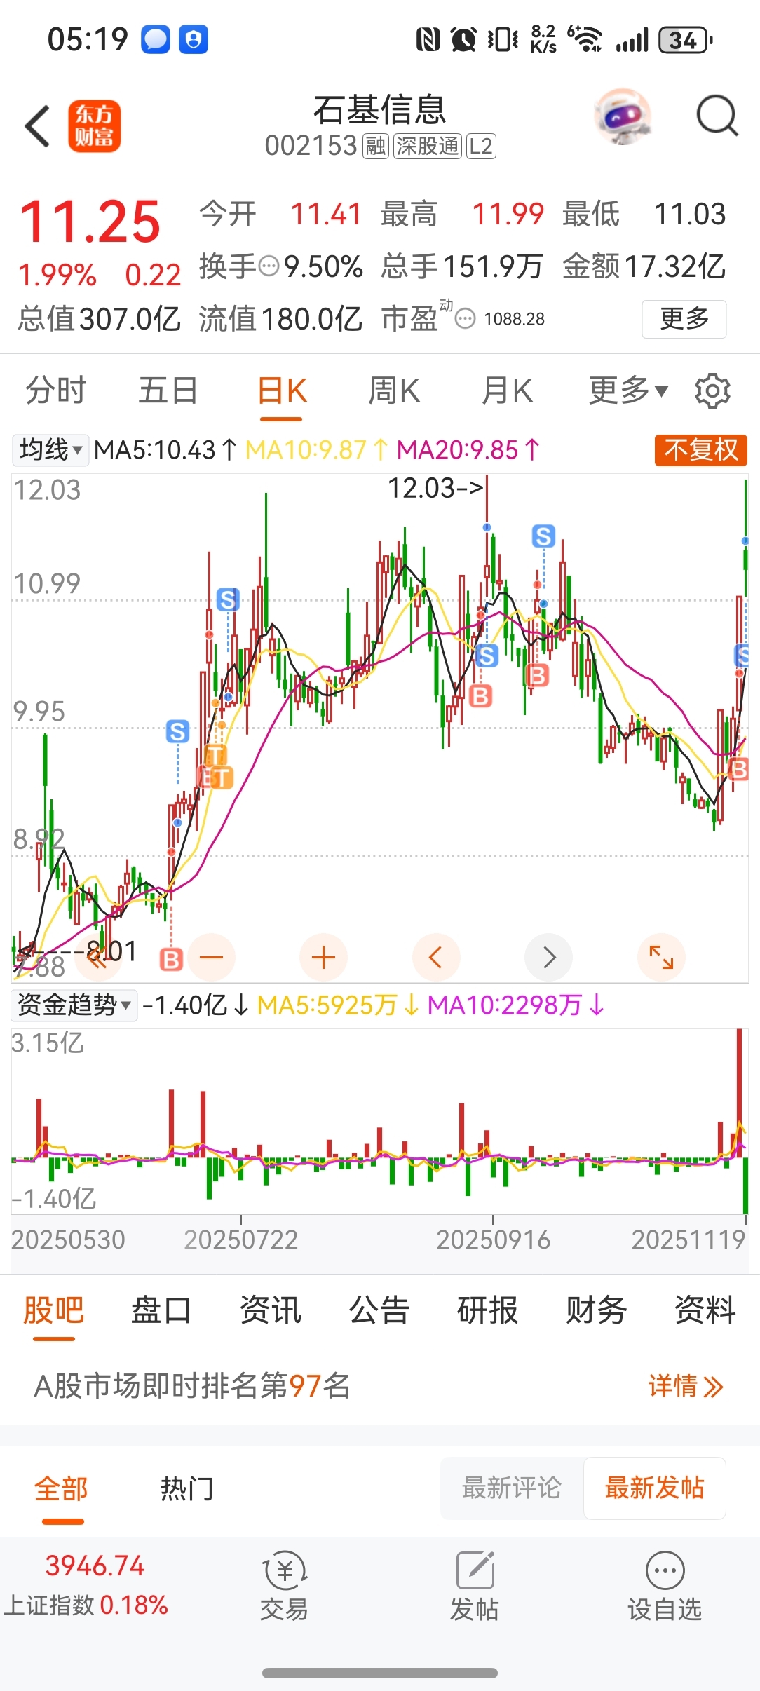Open the 财务 tab
Screen dimensions: 760x1691
[x=597, y=1310]
